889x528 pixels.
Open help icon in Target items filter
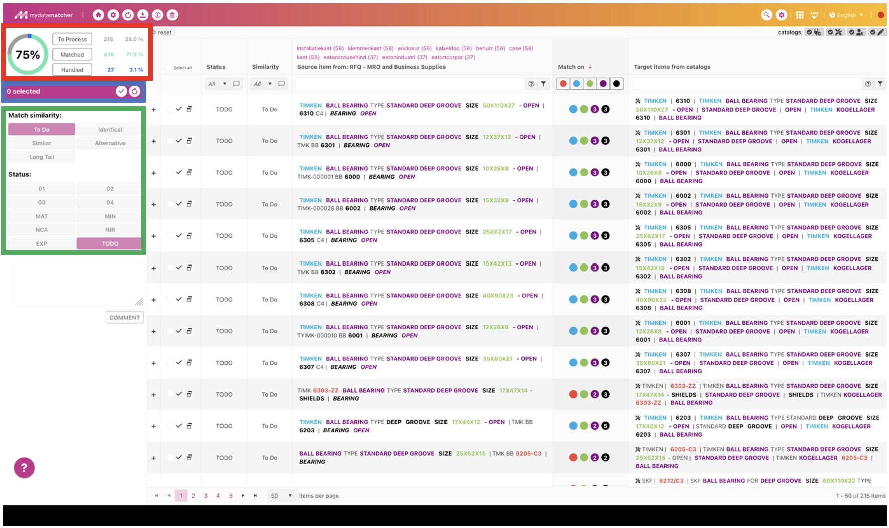[868, 84]
